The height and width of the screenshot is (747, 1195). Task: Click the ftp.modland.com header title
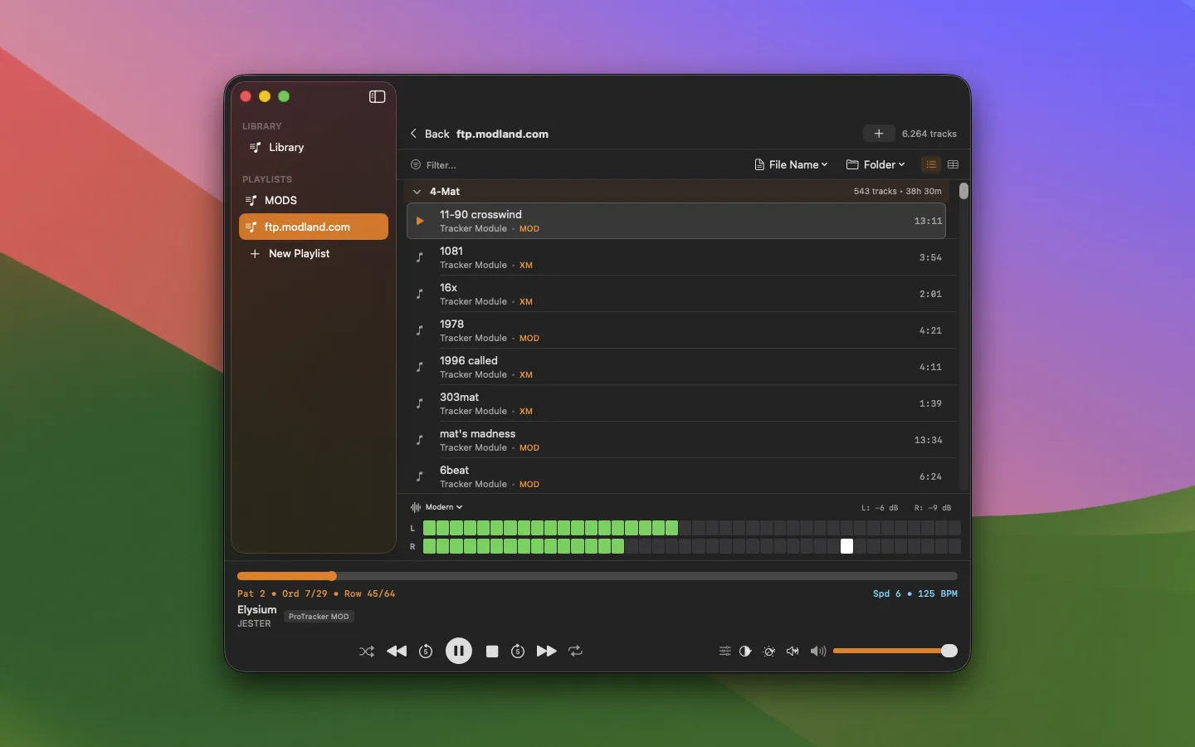[x=502, y=134]
